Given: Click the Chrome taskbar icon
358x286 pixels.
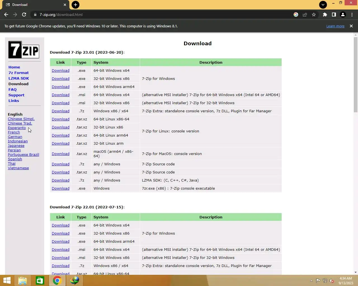Looking at the screenshot, I should [57, 280].
